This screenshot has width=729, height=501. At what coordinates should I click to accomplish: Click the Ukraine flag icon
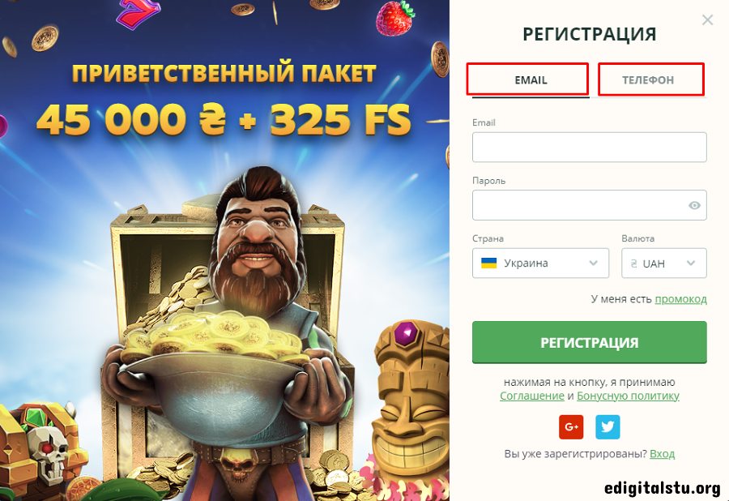click(x=488, y=263)
